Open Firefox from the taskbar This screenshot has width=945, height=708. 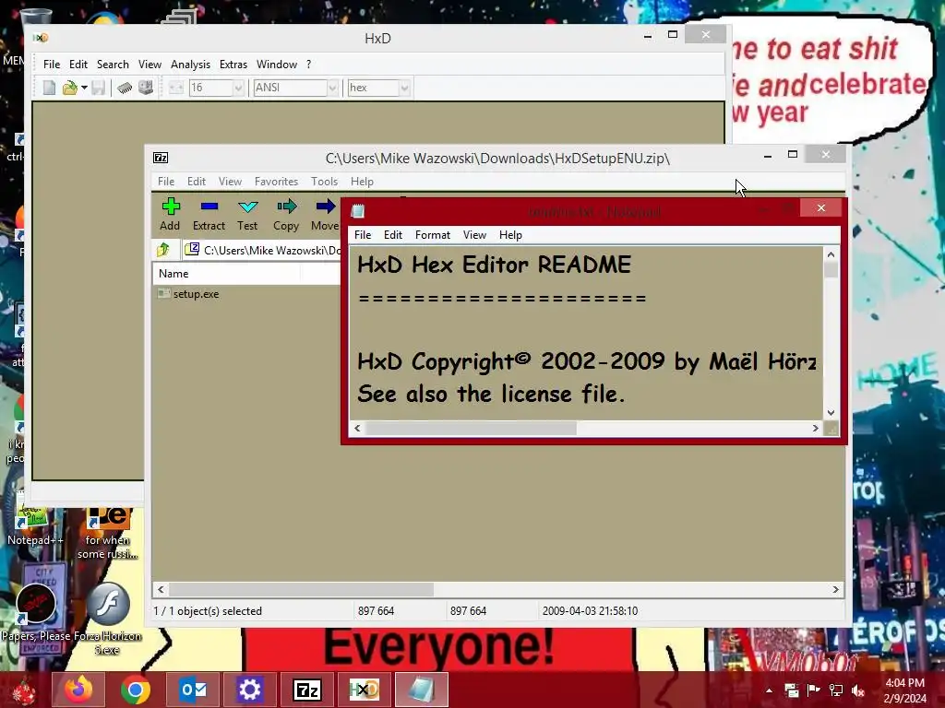point(79,690)
